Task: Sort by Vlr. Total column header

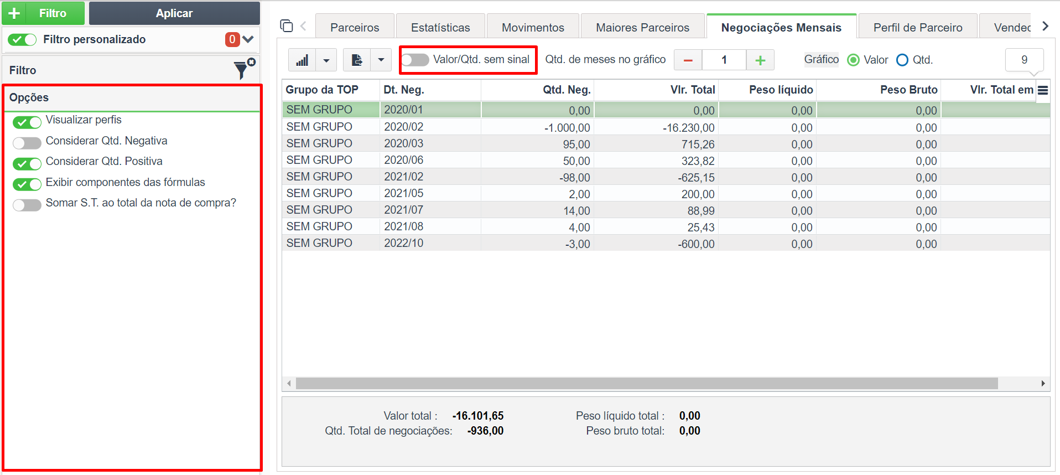Action: [656, 90]
